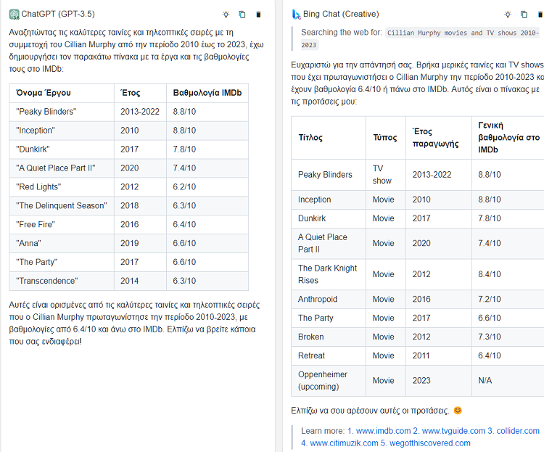
Task: Click the 'Learn more:' label
Action: 323,431
